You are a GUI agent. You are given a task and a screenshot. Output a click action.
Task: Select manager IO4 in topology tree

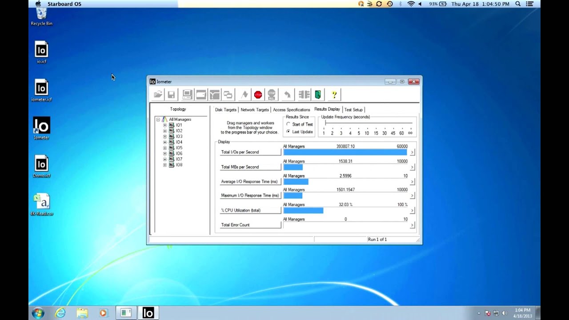point(179,142)
